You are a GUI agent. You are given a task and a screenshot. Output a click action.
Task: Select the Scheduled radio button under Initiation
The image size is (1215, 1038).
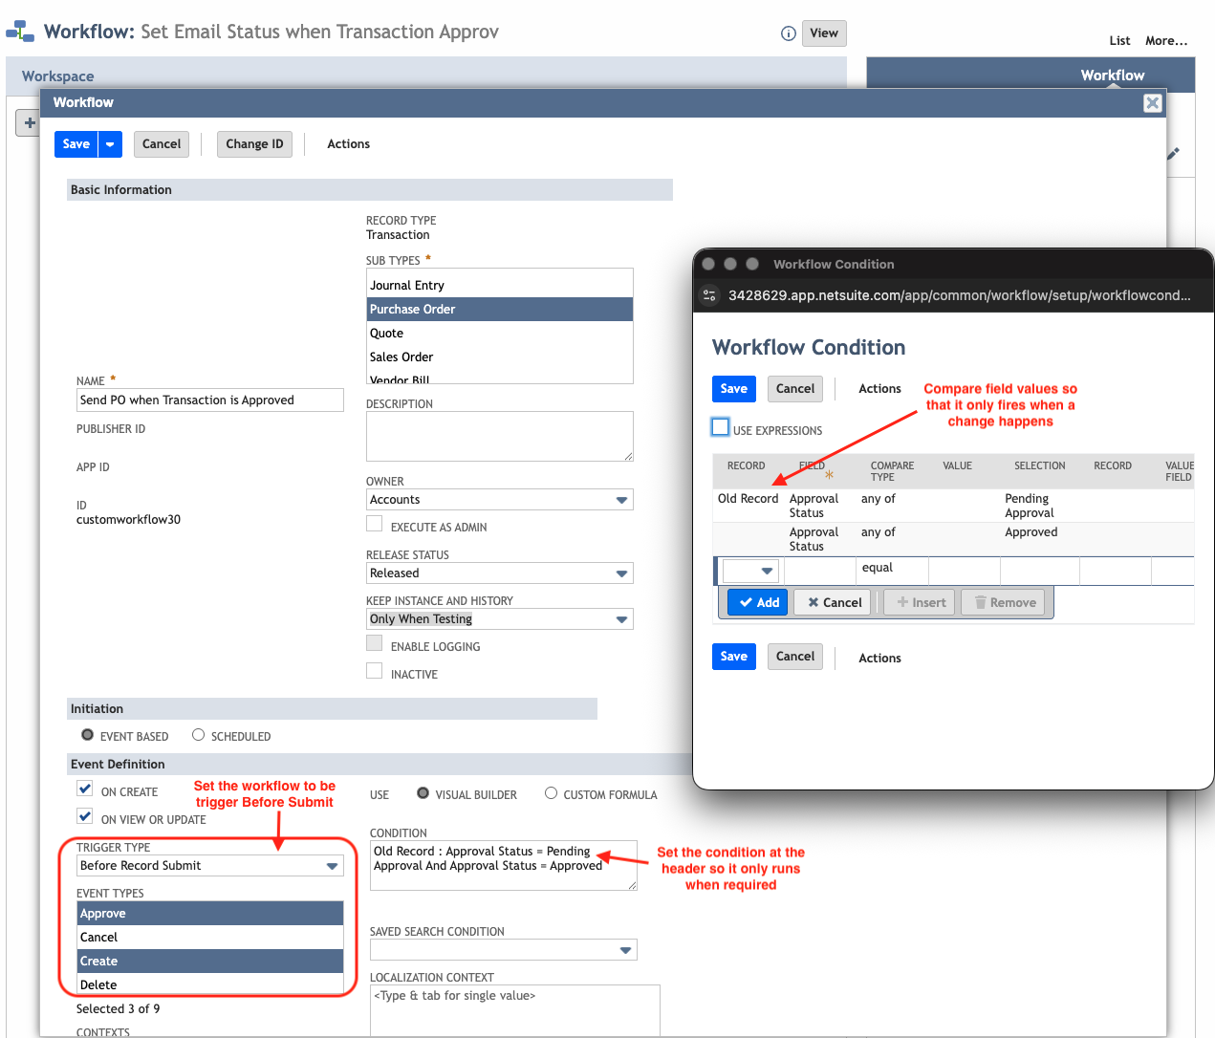tap(198, 736)
